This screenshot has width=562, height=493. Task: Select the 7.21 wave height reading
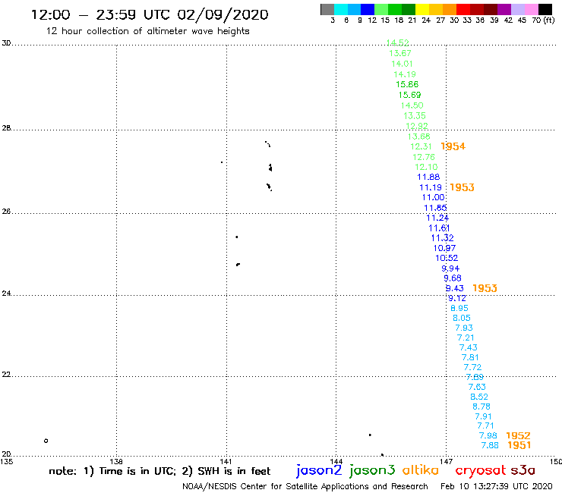[x=466, y=338]
